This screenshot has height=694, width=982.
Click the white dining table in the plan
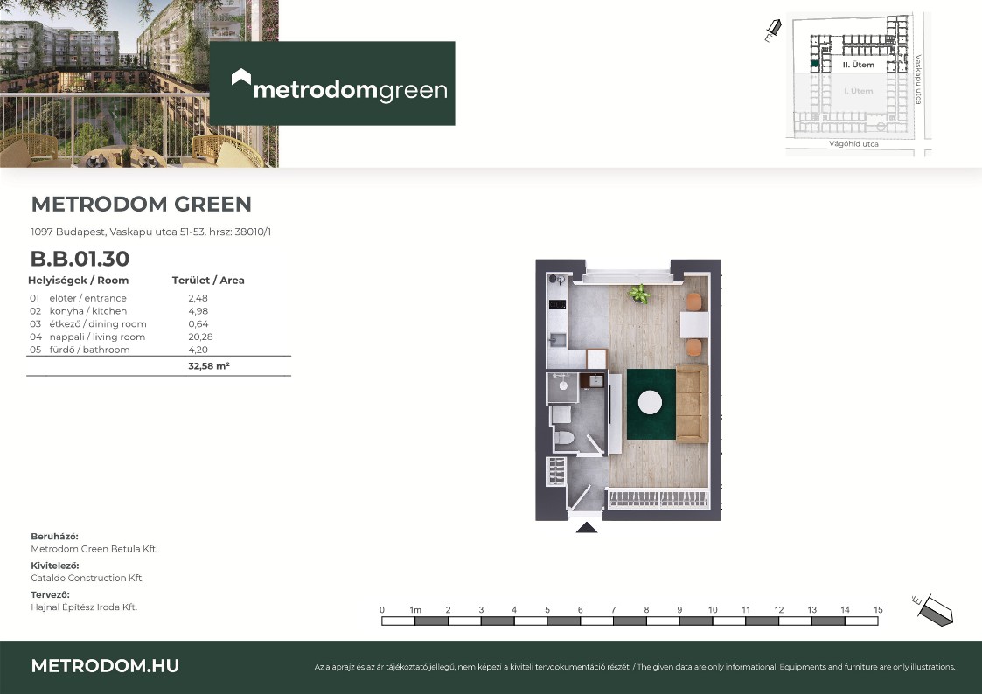694,325
